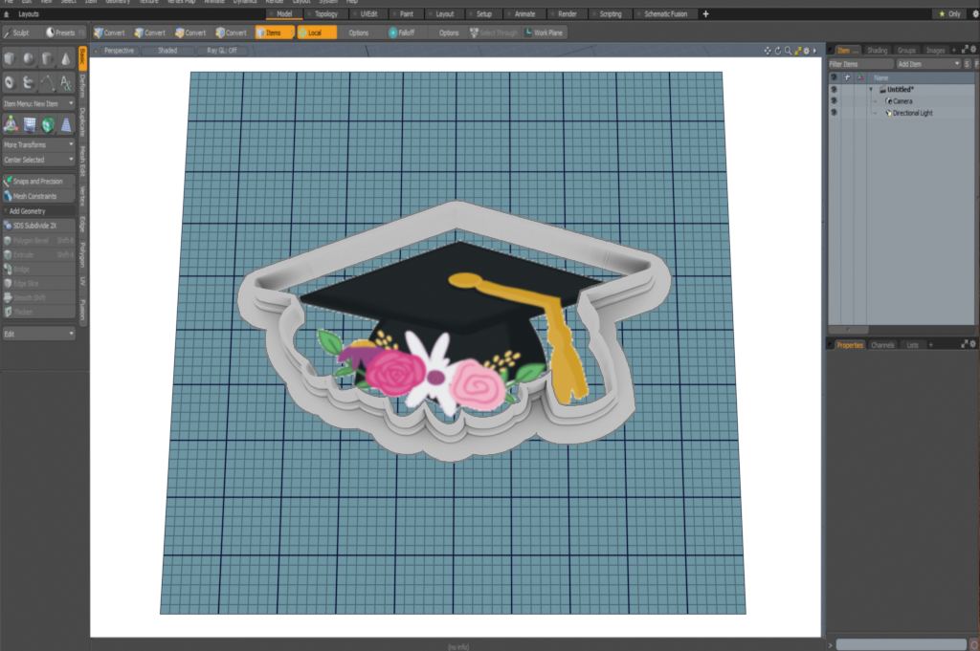Click the viewport zoom magnifier icon
This screenshot has height=651, width=980.
click(x=787, y=50)
